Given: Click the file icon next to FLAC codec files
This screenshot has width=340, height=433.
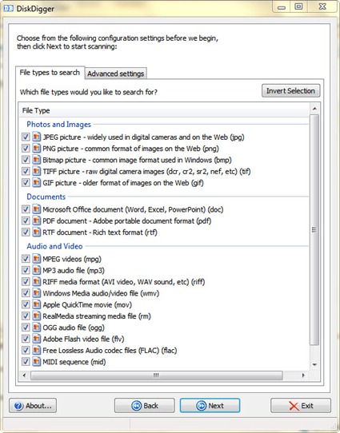Looking at the screenshot, I should coord(36,351).
